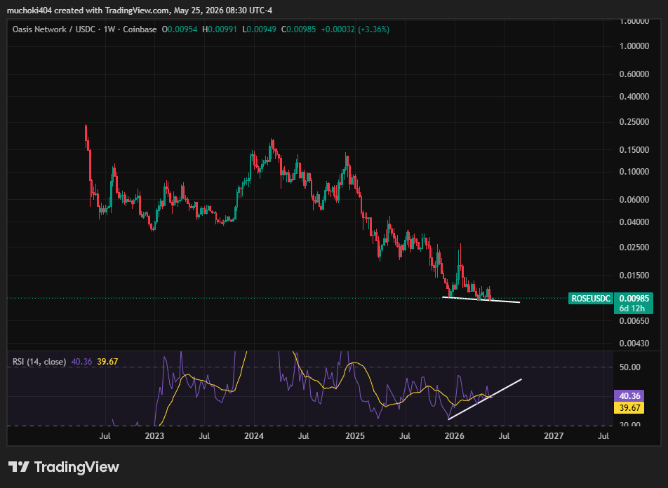
Task: Select the white support trendline on price
Action: click(481, 299)
